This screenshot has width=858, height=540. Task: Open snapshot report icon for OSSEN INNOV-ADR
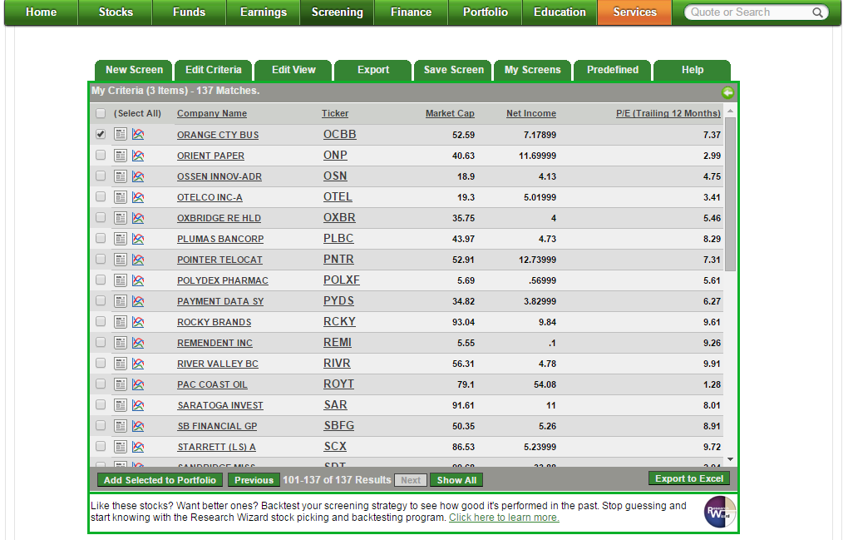point(121,176)
